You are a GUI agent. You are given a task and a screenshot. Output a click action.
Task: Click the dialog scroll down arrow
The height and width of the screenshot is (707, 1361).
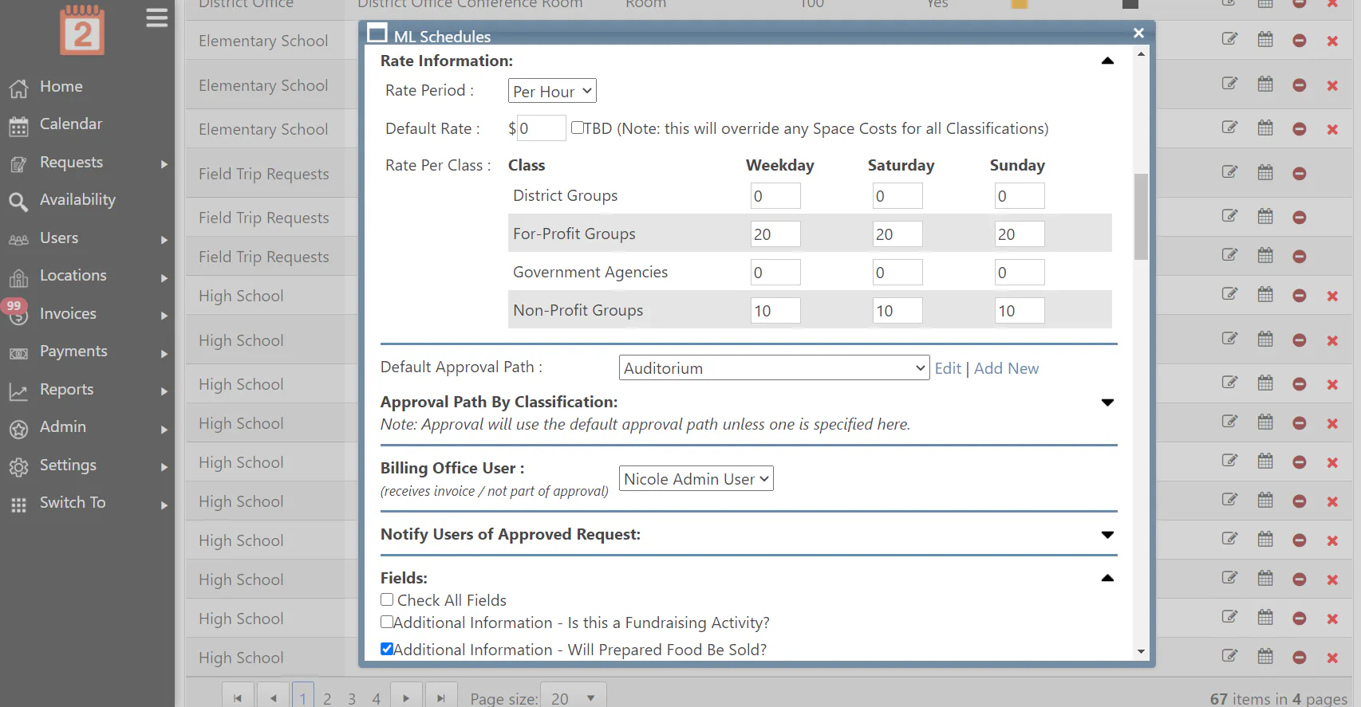pyautogui.click(x=1141, y=652)
